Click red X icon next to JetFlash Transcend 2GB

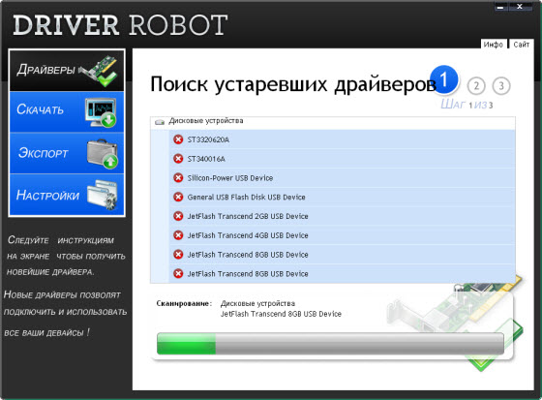click(x=178, y=216)
